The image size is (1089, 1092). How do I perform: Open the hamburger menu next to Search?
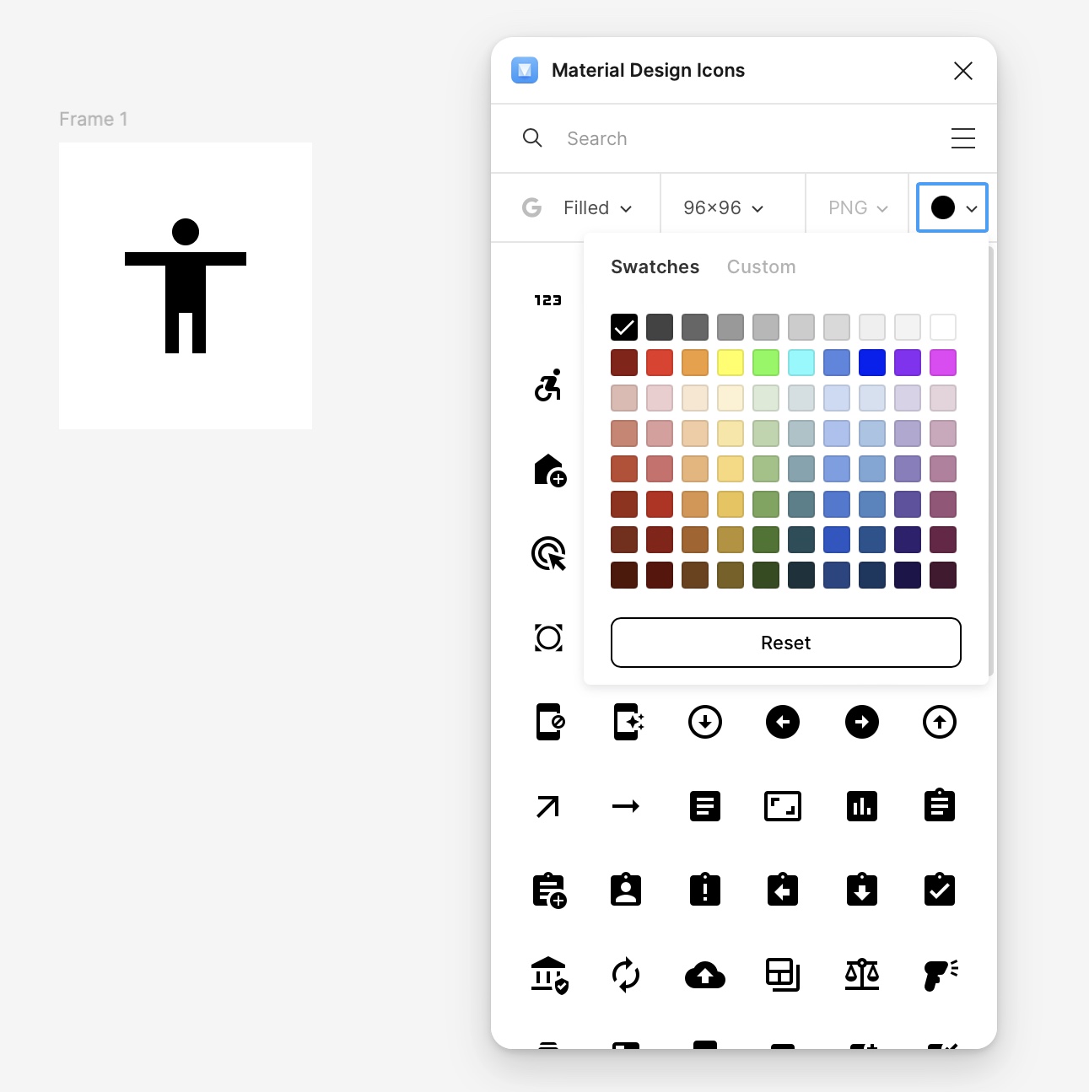tap(963, 138)
